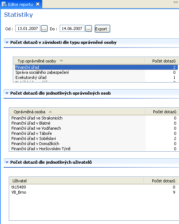The width and height of the screenshot is (179, 224).
Task: Open date picker next to Od field
Action: pos(44,29)
